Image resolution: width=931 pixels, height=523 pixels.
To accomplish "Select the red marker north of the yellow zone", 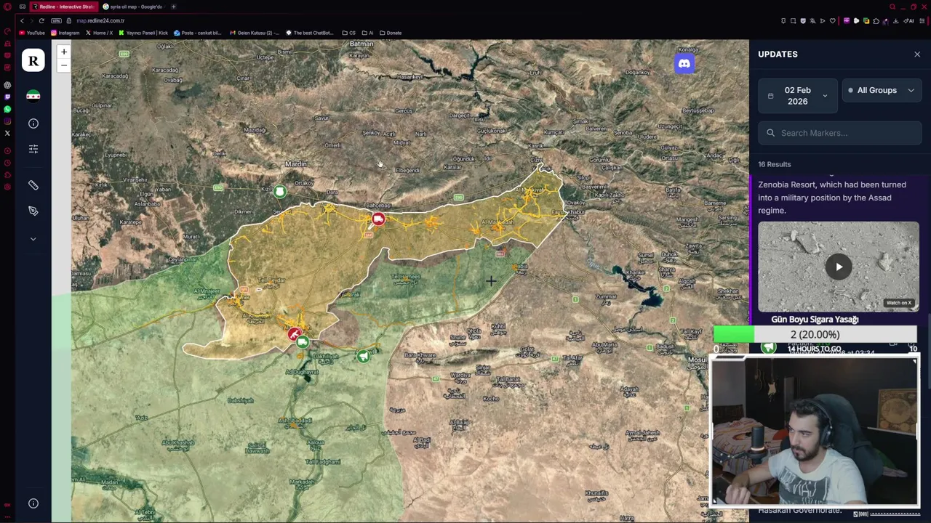I will (378, 219).
